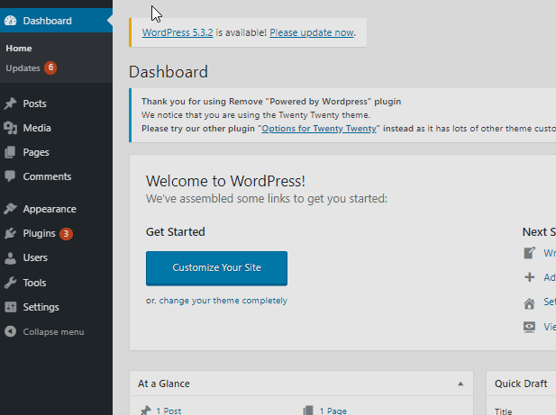Image resolution: width=556 pixels, height=415 pixels.
Task: Click the Quick Draft widget title
Action: pyautogui.click(x=521, y=383)
